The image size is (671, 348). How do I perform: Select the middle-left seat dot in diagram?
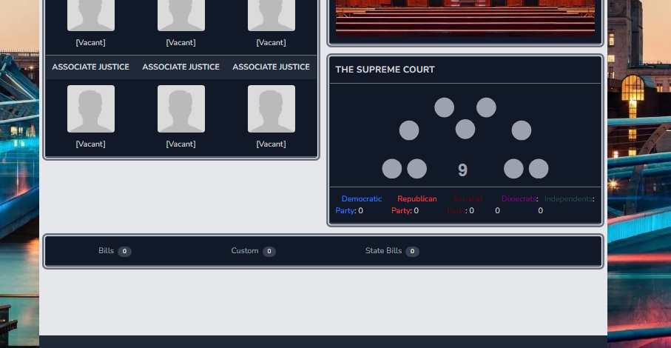coord(409,130)
